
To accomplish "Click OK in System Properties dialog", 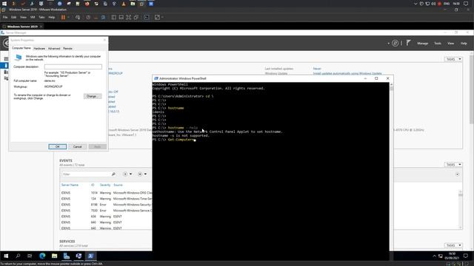I will pyautogui.click(x=58, y=146).
